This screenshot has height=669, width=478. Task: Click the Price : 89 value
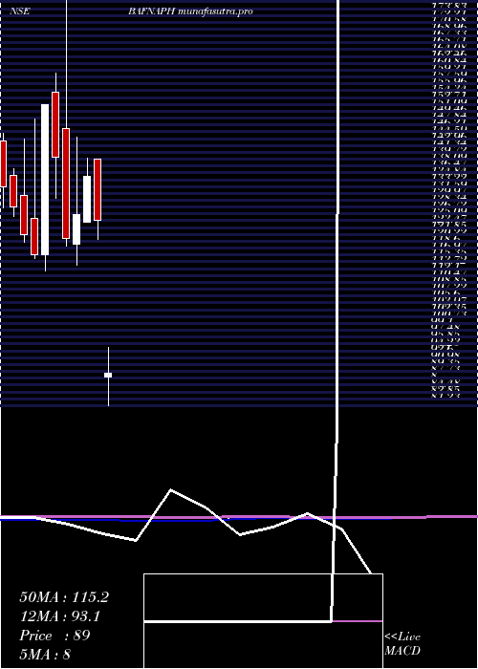click(x=54, y=636)
